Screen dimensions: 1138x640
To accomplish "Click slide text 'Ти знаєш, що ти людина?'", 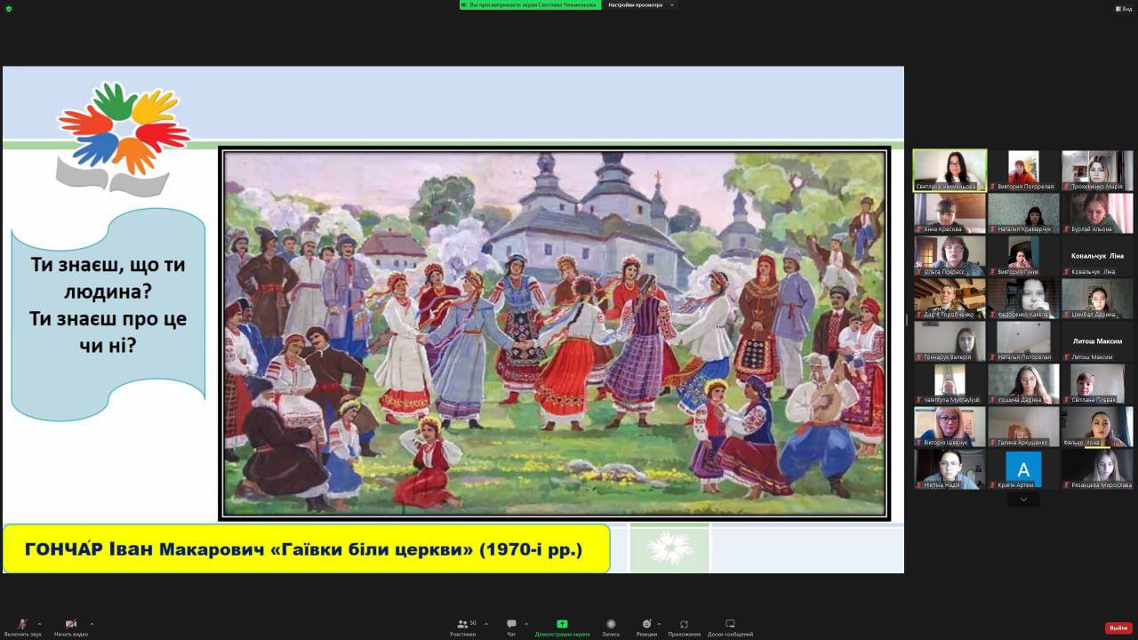I will coord(108,277).
